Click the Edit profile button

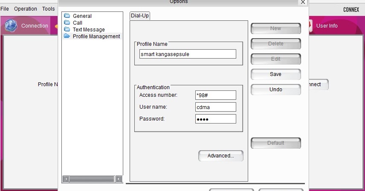coord(275,59)
